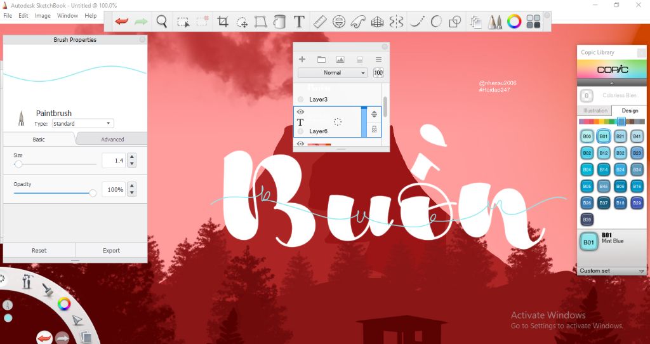The height and width of the screenshot is (344, 650).
Task: Click the layer opacity 100 box
Action: [378, 72]
